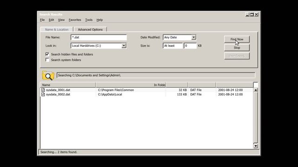298x167 pixels.
Task: Click the search folder magnifier icon
Action: click(48, 76)
